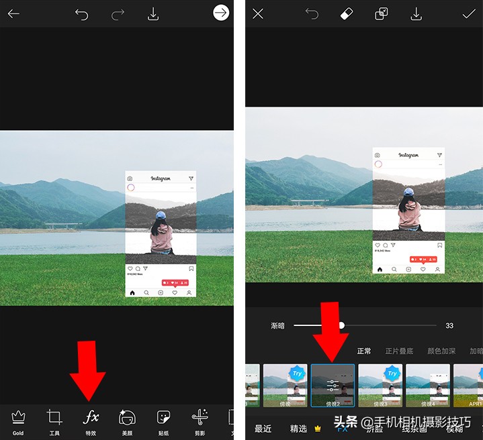Tap the fade value 33
483x440 pixels.
(449, 325)
